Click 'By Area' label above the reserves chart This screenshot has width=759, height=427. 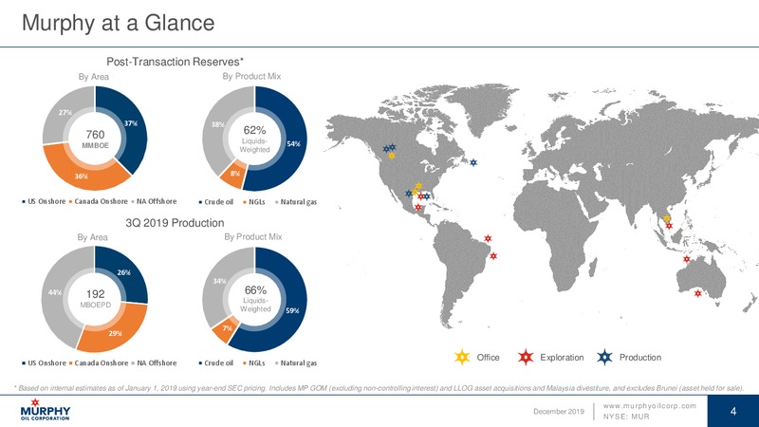click(93, 77)
